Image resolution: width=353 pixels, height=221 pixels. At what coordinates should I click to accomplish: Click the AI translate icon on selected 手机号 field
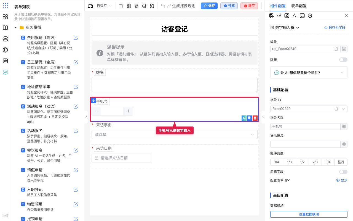click(x=244, y=118)
